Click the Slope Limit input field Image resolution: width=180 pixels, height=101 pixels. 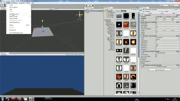(168, 24)
